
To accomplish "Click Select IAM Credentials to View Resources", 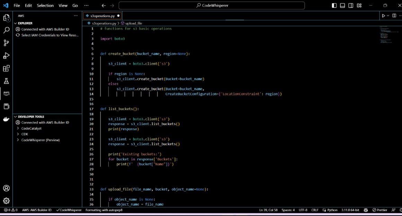I will [x=50, y=35].
